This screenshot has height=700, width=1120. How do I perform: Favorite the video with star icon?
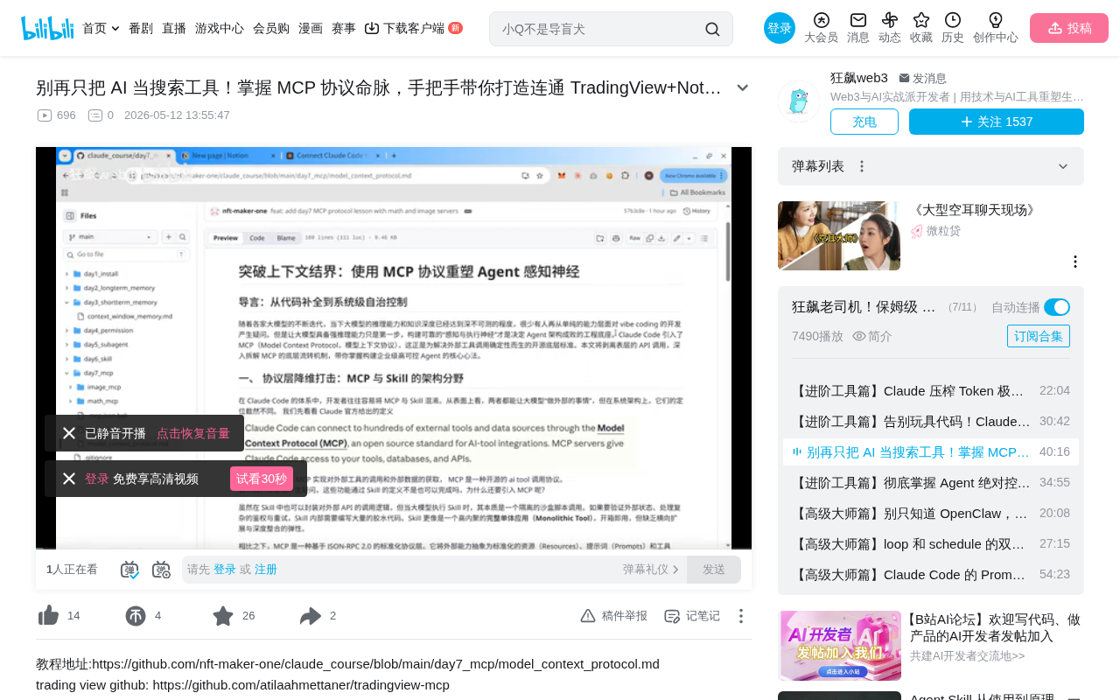(223, 616)
